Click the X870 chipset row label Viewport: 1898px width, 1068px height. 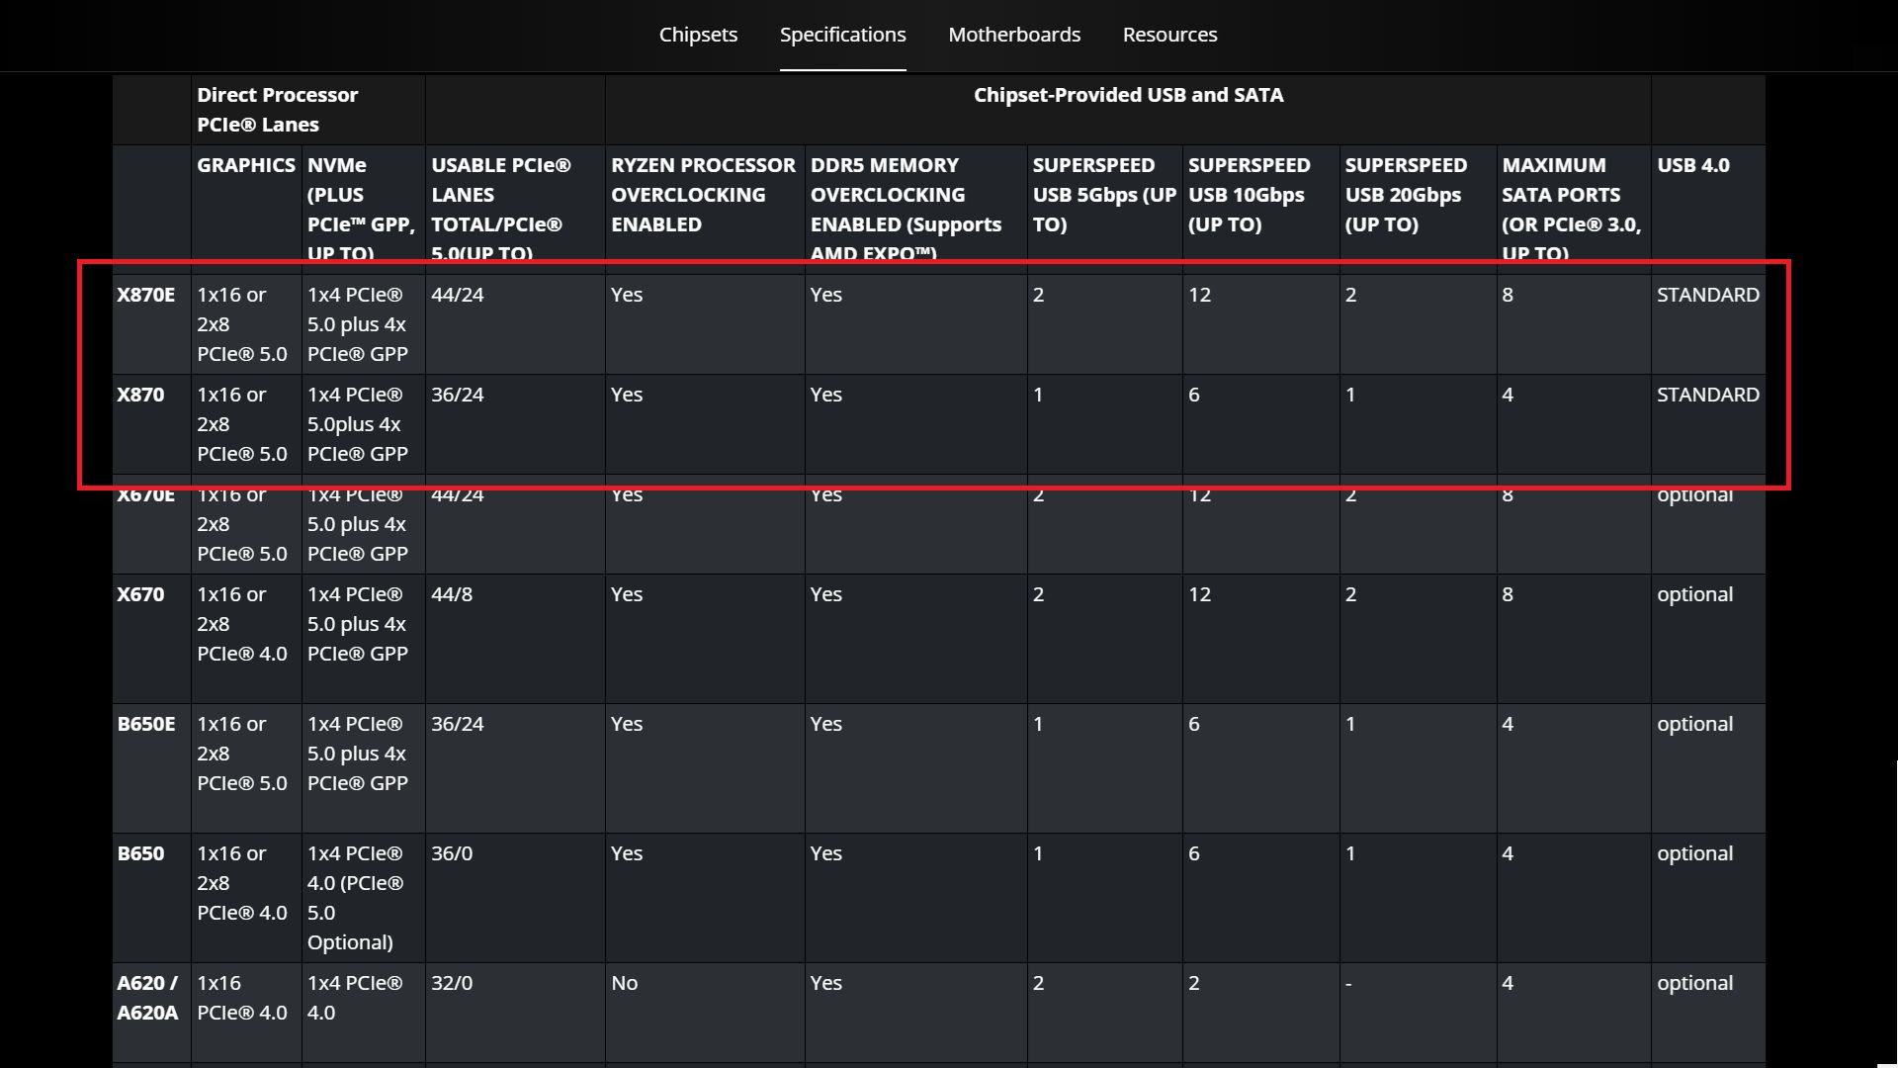point(140,395)
